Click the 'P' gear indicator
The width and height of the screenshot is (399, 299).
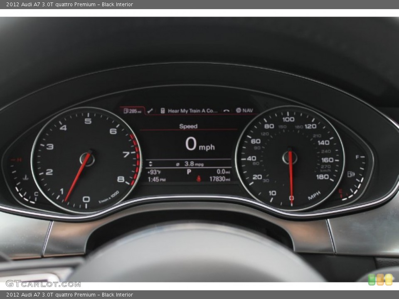click(189, 172)
